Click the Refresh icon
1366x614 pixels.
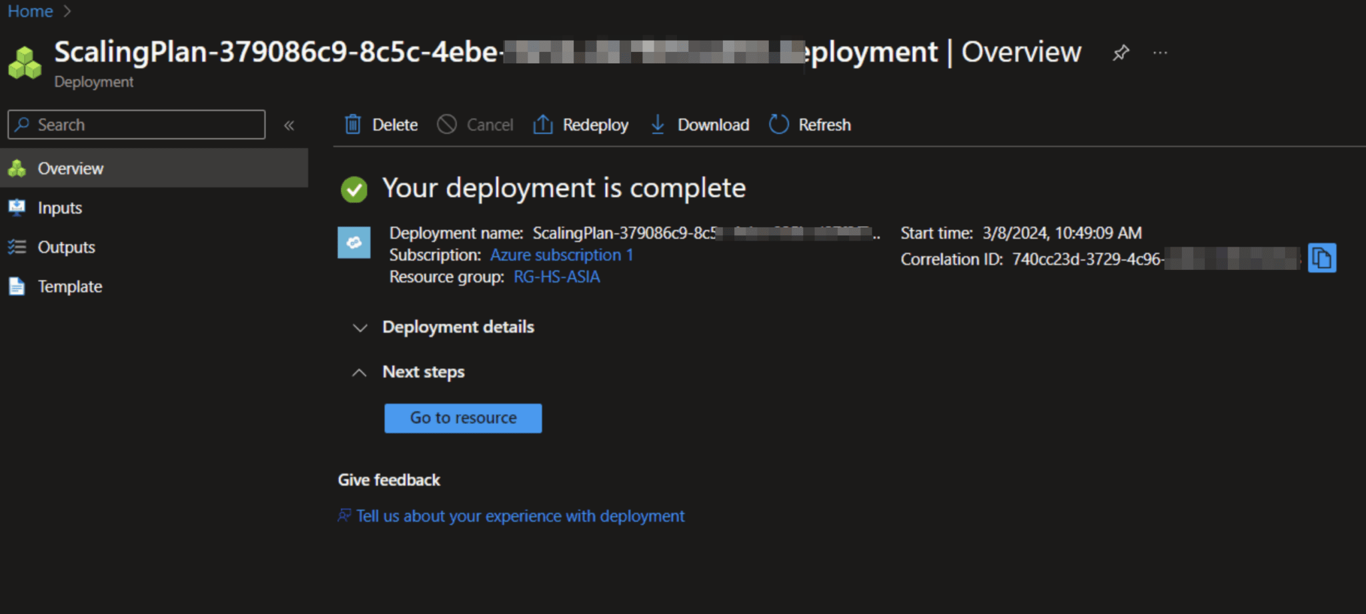point(778,125)
